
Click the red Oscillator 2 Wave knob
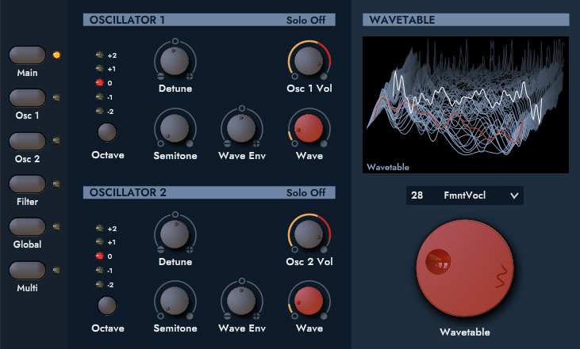point(309,300)
